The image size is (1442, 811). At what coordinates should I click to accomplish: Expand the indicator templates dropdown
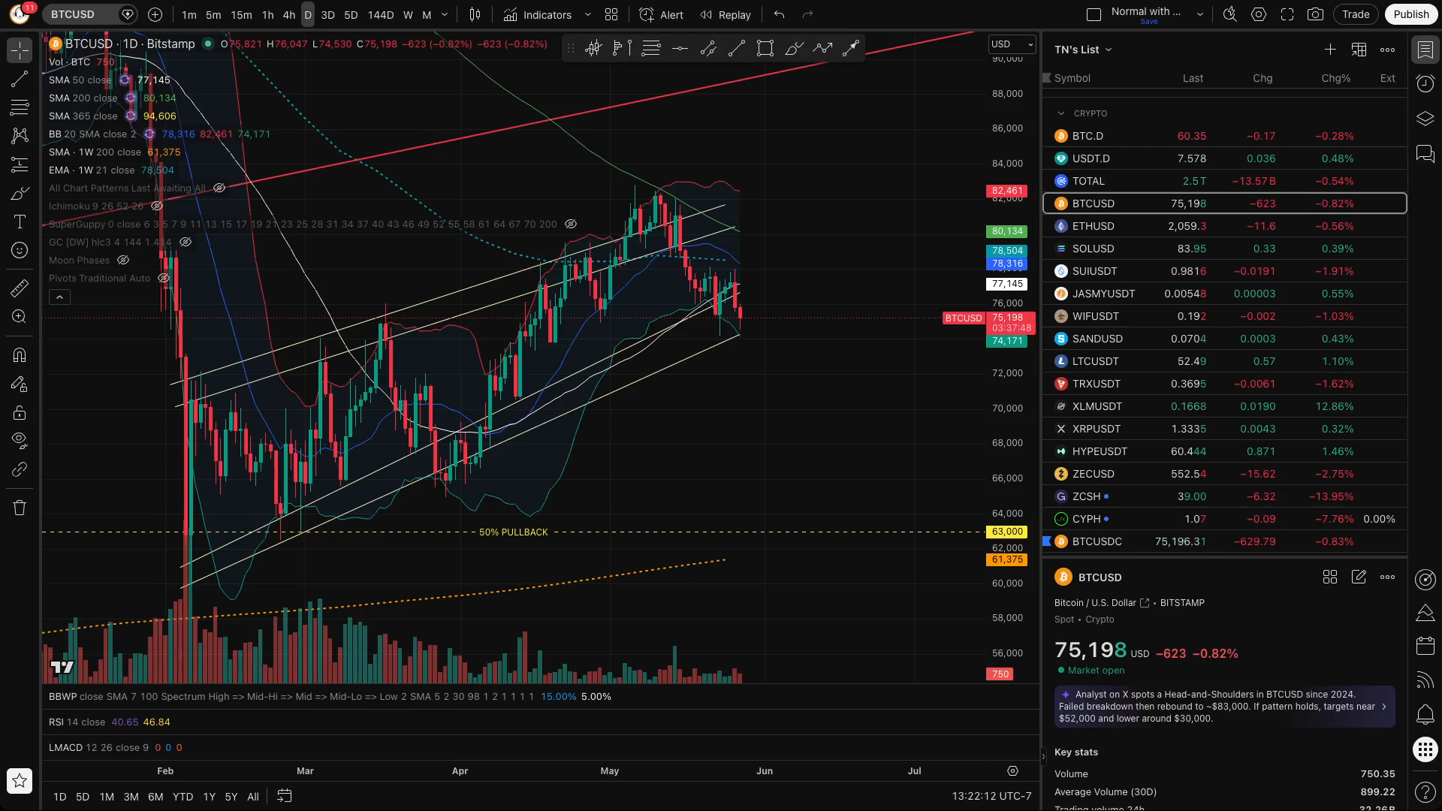pos(588,14)
